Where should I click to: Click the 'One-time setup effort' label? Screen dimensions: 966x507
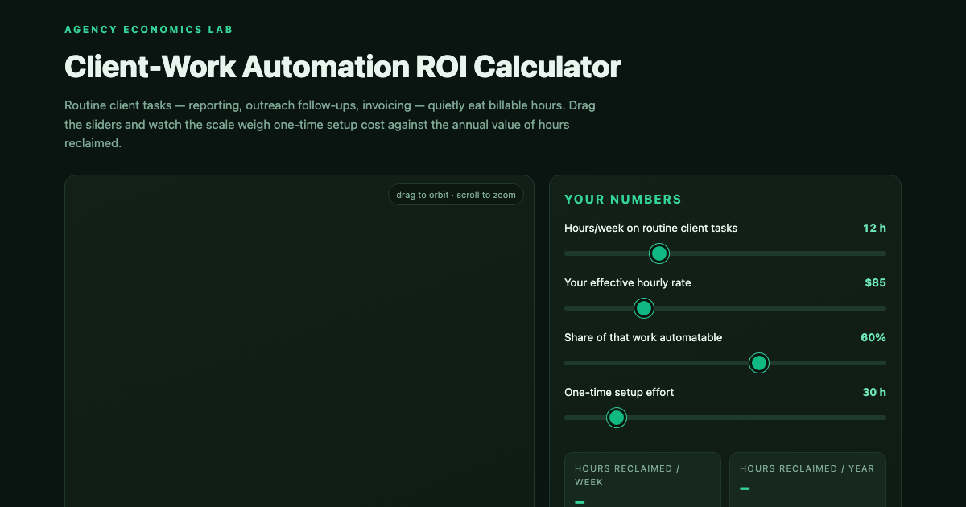619,392
